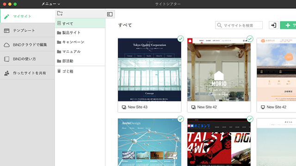Click the template layout icon
Image resolution: width=296 pixels, height=166 pixels.
[6, 31]
